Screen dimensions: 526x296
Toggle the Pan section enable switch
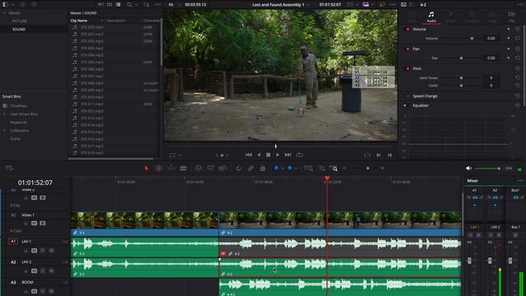click(x=408, y=49)
